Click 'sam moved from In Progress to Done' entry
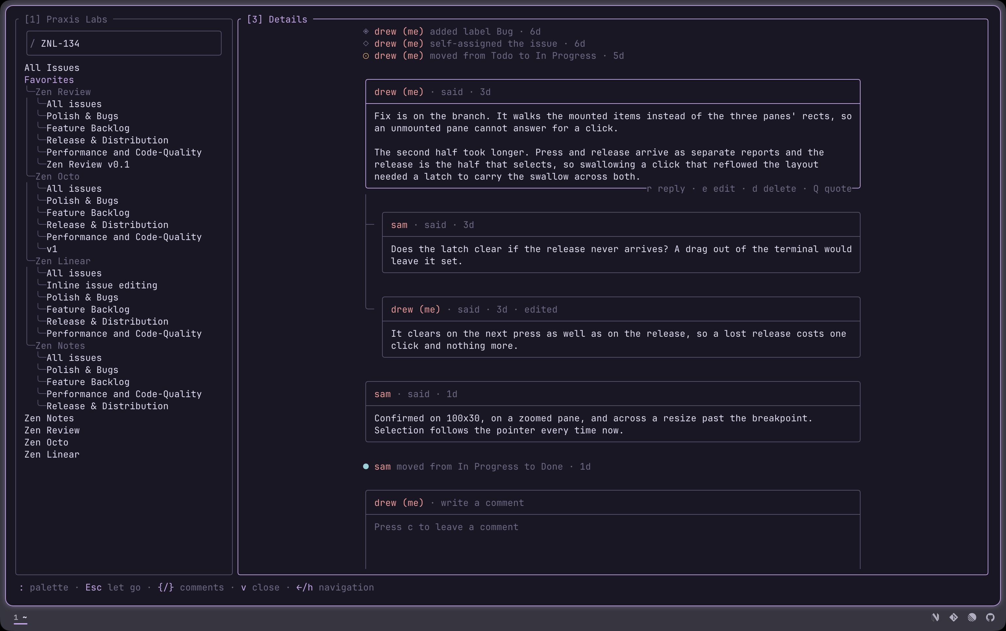This screenshot has height=631, width=1006. [x=477, y=467]
